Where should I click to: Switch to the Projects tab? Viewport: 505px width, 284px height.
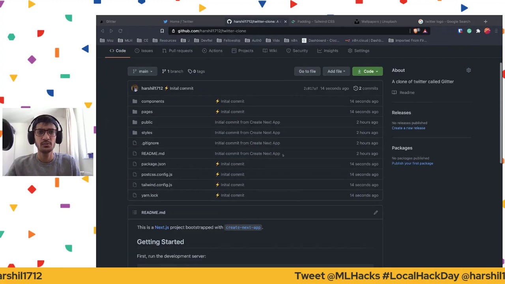tap(242, 50)
